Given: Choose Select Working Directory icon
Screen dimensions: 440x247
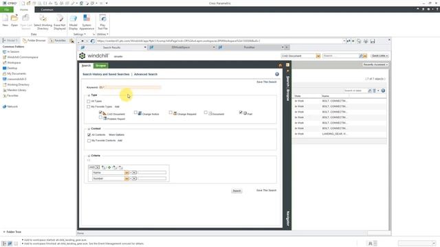Looking at the screenshot, I should click(x=43, y=19).
